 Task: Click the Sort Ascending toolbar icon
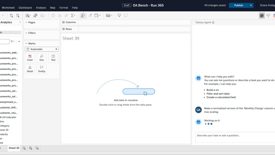tap(60, 15)
